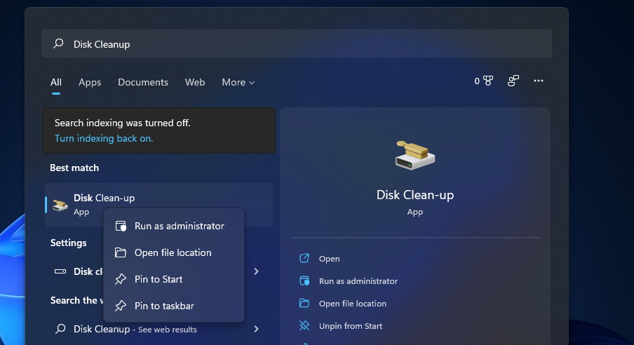Expand the More filter dropdown
634x345 pixels.
click(238, 82)
